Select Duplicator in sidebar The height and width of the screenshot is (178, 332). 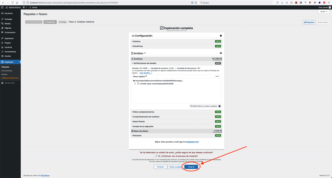pyautogui.click(x=10, y=62)
